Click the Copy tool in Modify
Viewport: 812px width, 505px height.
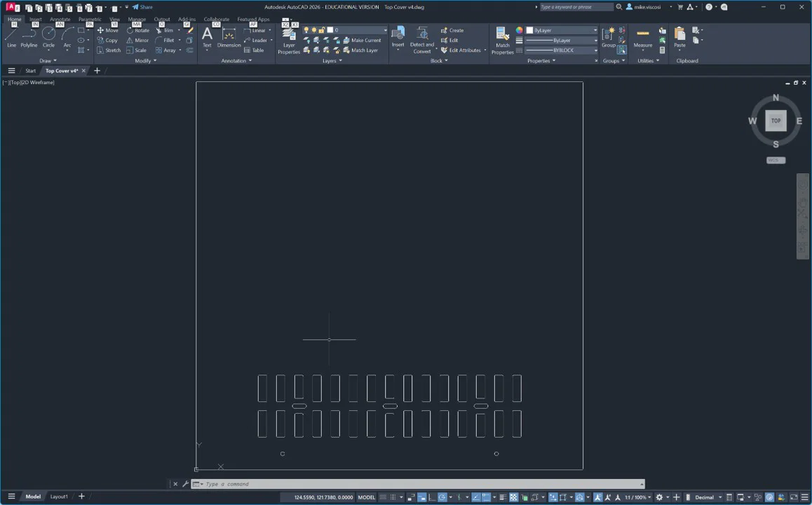107,40
